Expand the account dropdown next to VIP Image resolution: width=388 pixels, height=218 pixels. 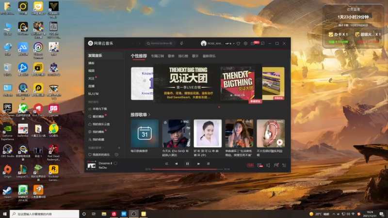(x=234, y=44)
